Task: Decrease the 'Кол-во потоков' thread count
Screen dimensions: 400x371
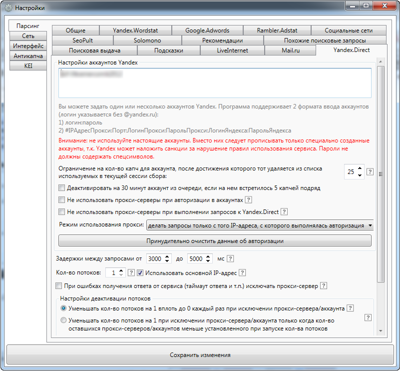Action: [x=121, y=275]
